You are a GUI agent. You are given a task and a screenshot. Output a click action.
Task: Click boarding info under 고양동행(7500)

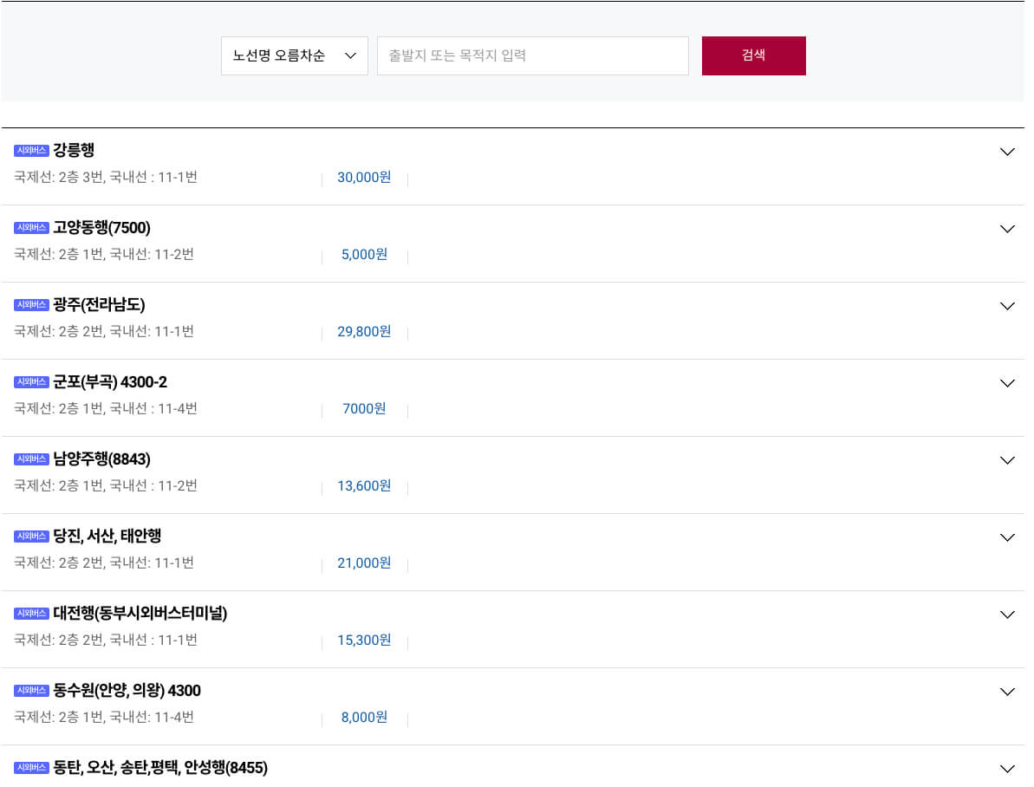pos(105,257)
